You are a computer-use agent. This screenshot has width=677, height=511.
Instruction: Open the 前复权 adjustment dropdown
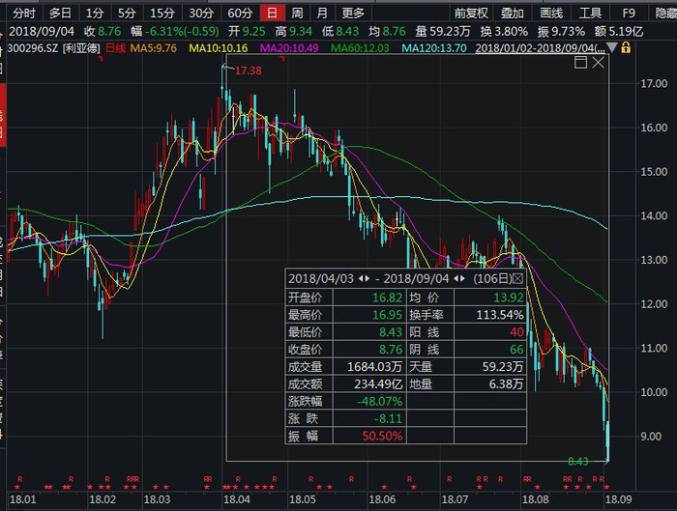(x=470, y=13)
